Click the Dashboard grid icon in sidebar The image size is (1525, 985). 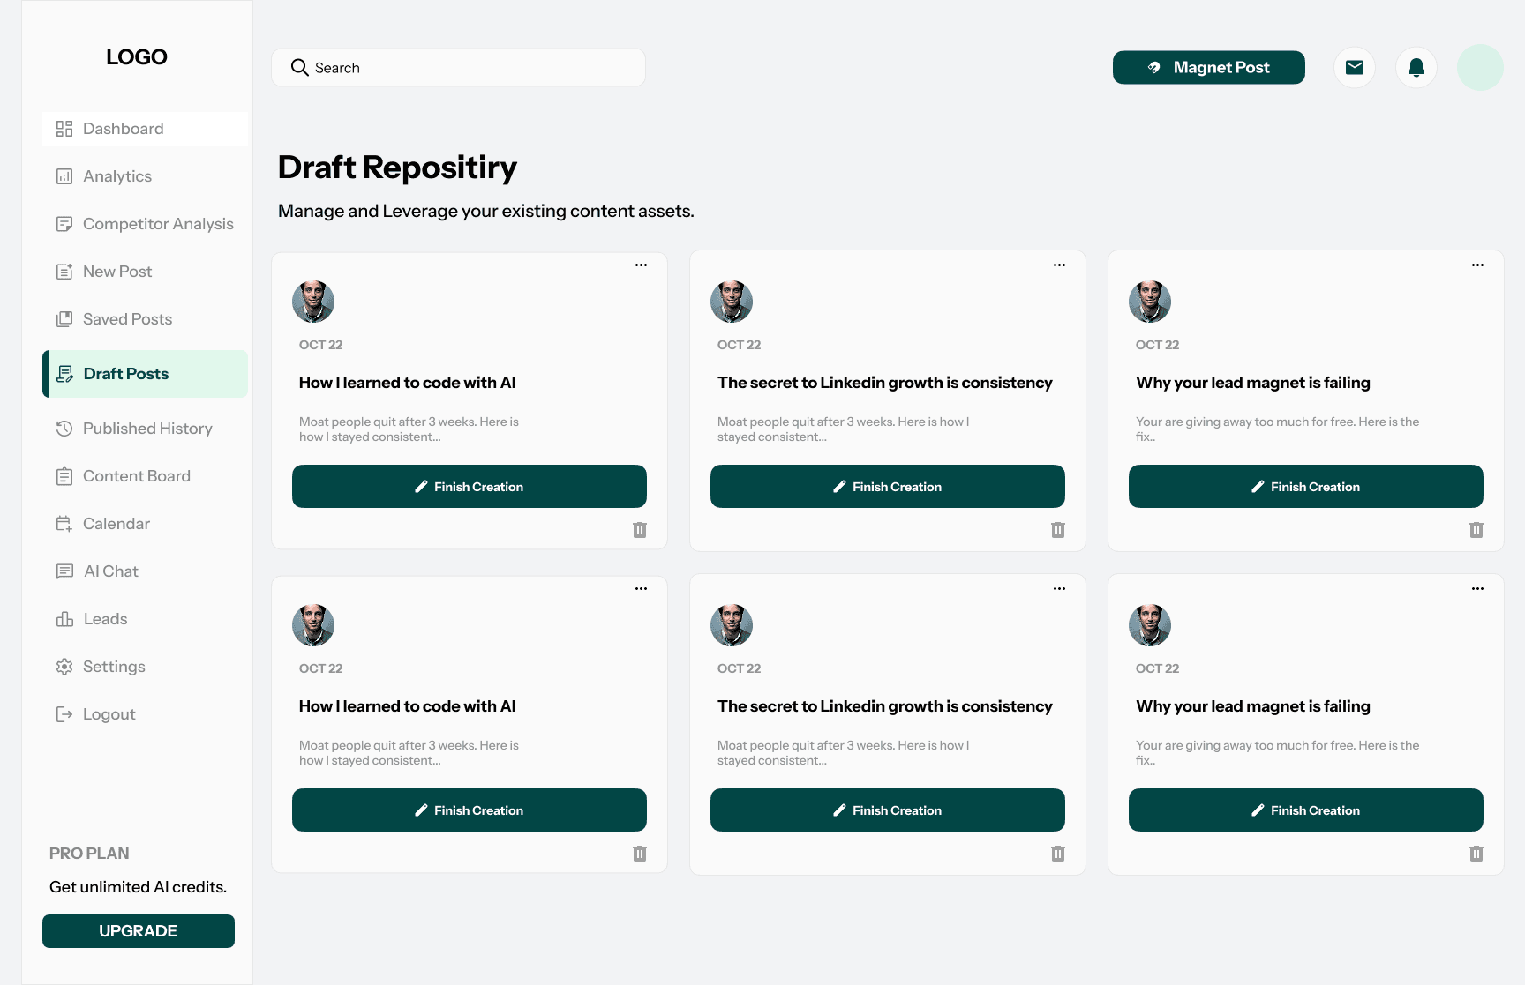point(64,129)
